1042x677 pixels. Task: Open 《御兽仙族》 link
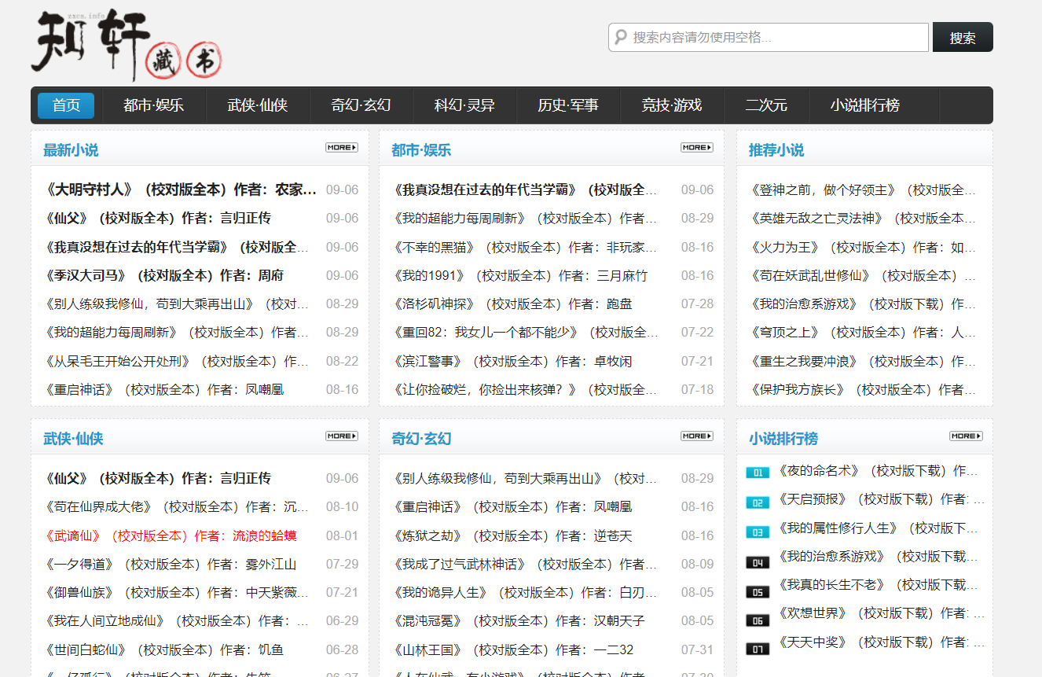178,592
